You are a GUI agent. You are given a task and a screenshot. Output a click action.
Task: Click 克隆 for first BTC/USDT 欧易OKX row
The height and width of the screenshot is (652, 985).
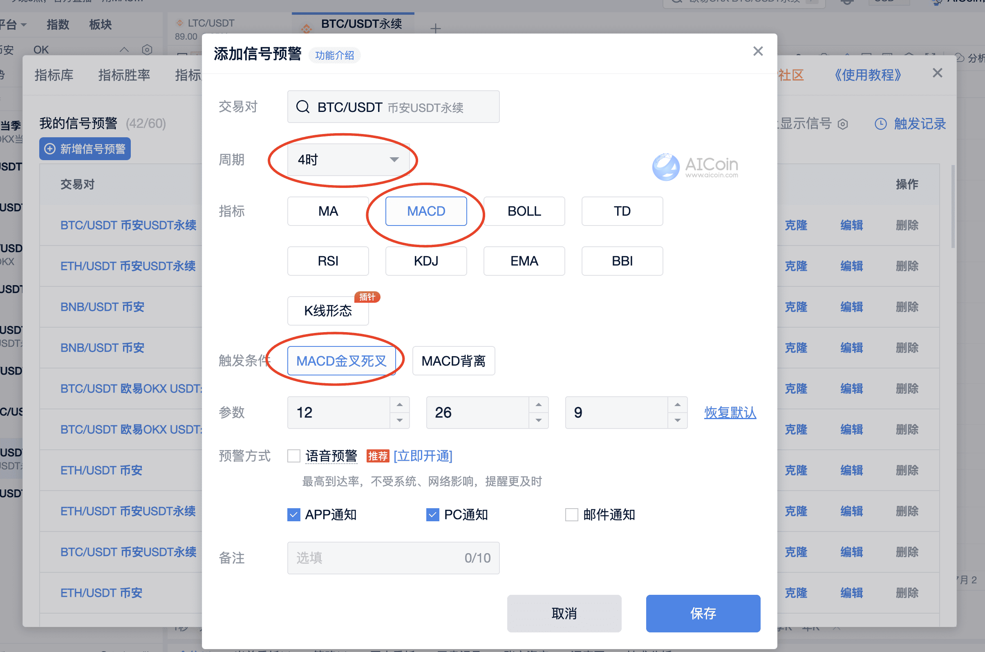(x=796, y=389)
